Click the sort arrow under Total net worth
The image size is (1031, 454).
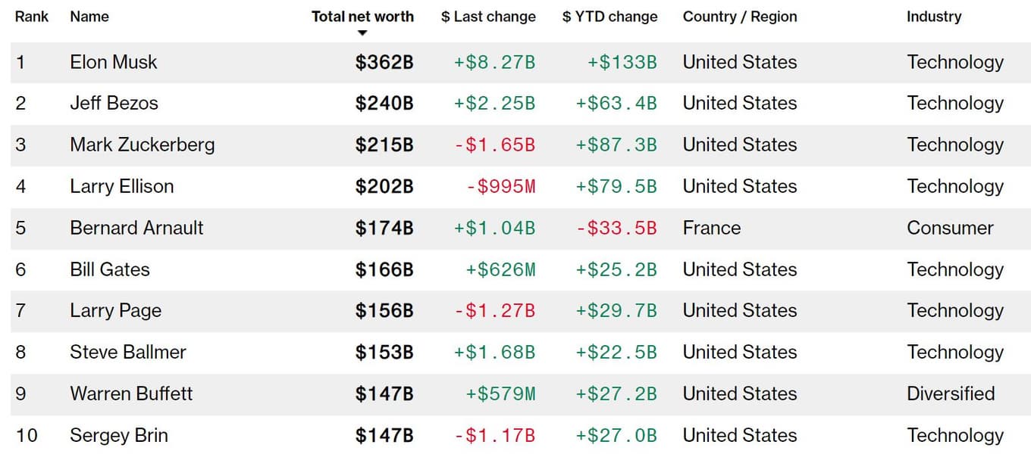click(362, 33)
